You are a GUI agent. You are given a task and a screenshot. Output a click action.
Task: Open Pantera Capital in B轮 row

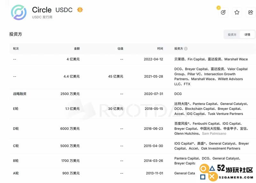[187, 158]
